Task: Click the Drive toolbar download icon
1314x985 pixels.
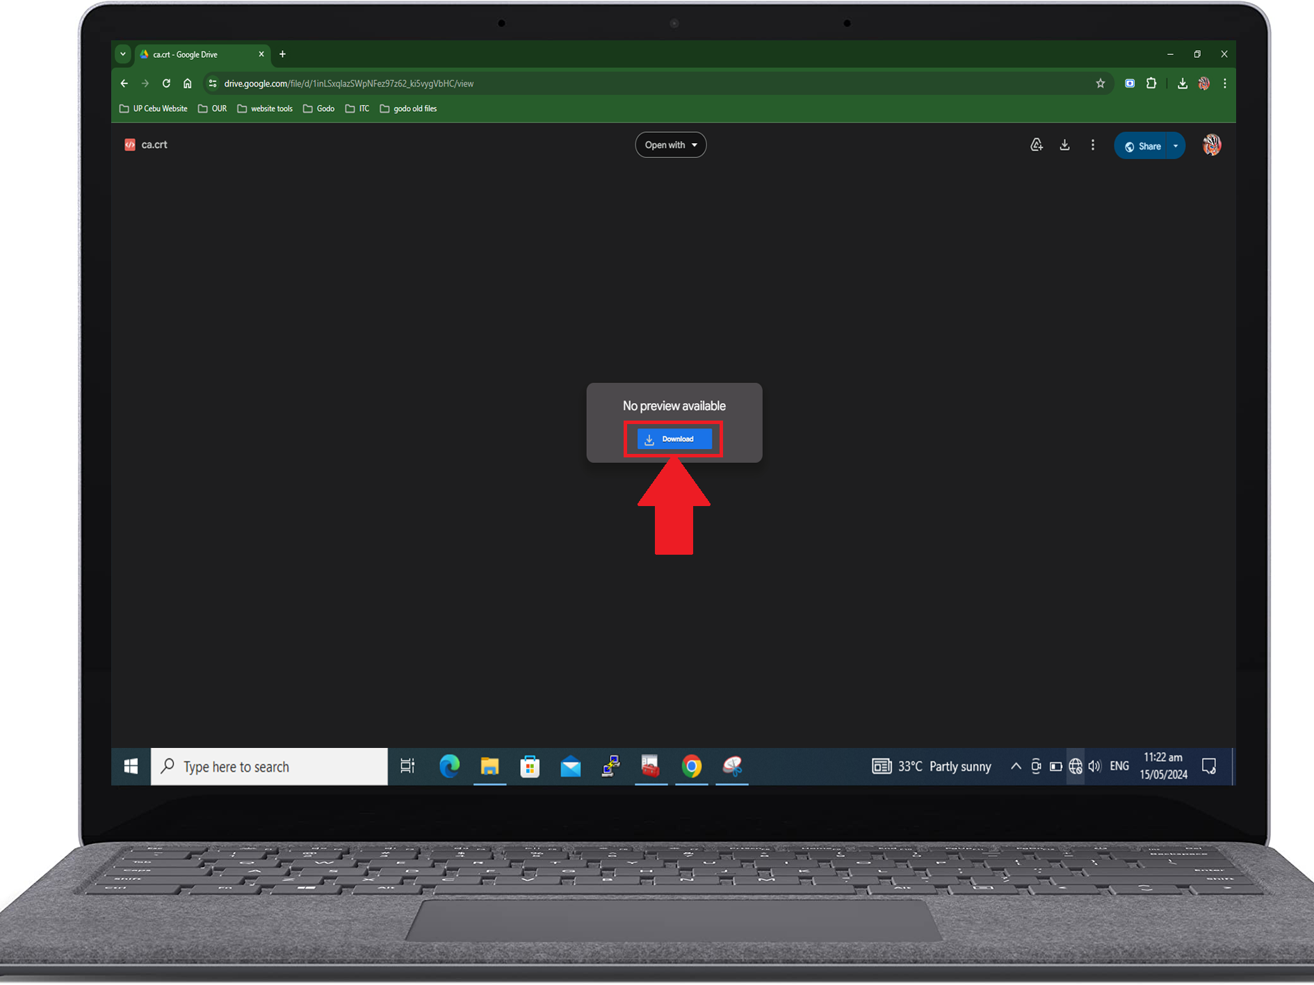Action: click(1064, 145)
